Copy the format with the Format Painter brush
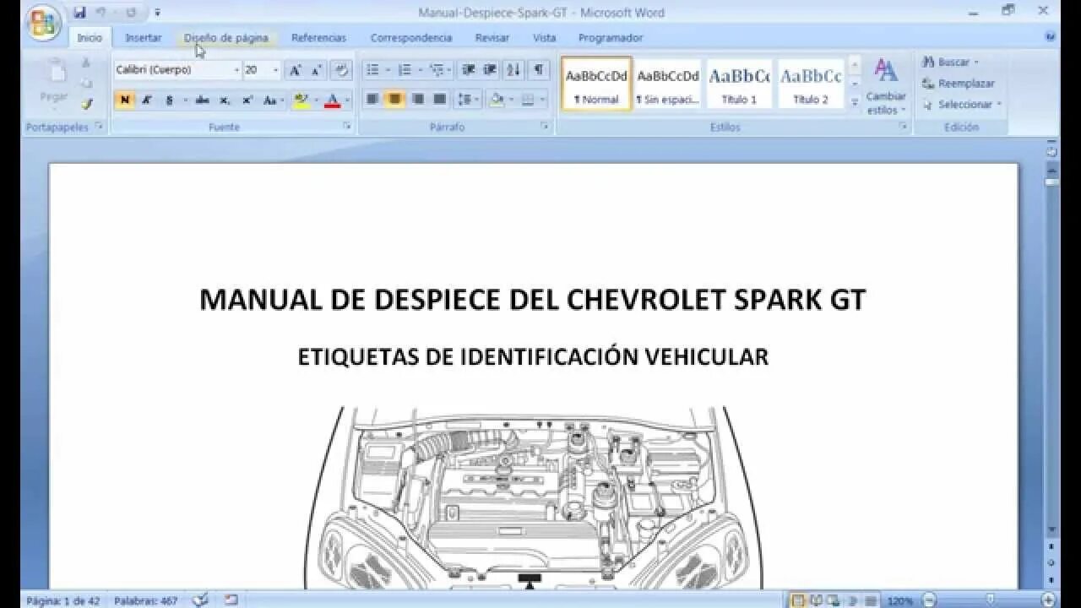This screenshot has width=1081, height=608. [x=86, y=105]
